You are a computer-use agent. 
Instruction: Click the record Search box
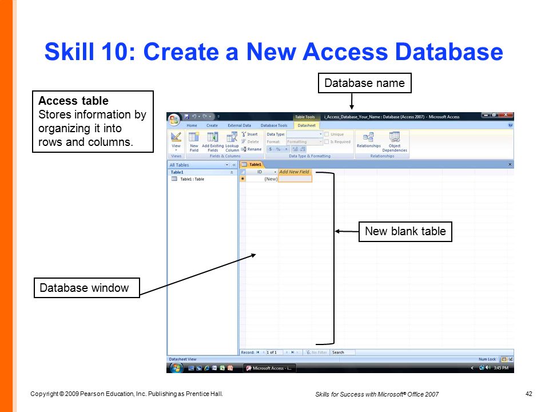point(343,352)
